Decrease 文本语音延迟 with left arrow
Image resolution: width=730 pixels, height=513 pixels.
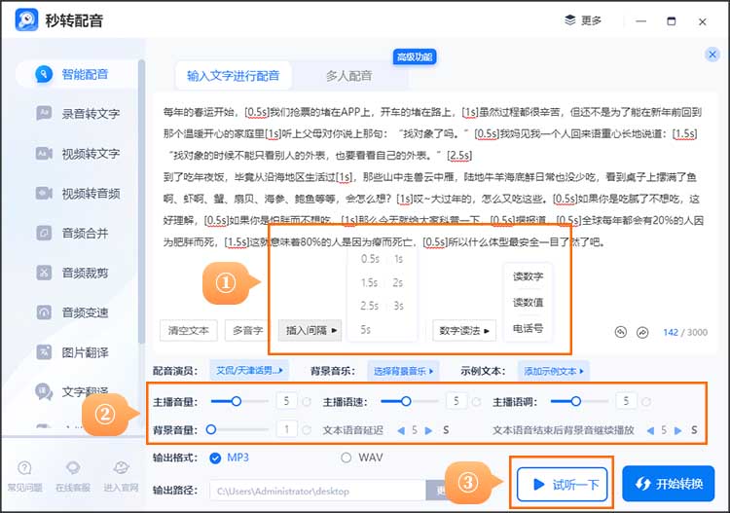click(x=401, y=430)
